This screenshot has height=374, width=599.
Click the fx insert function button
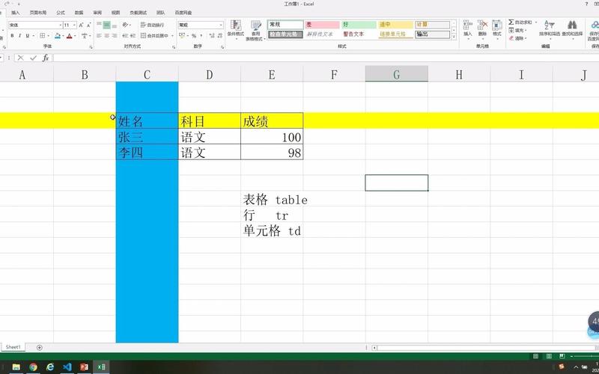(46, 58)
